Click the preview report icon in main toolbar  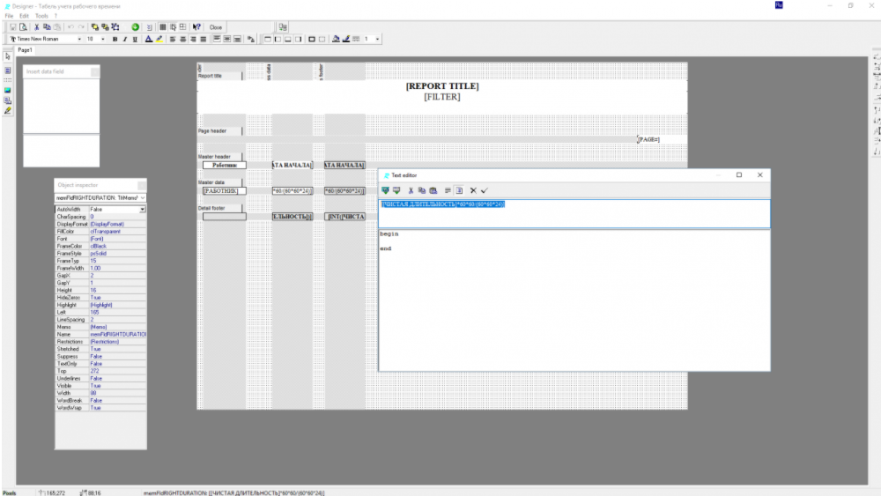coord(25,27)
